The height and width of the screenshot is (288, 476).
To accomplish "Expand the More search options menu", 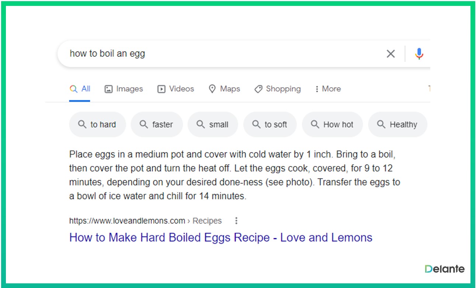I will (328, 89).
